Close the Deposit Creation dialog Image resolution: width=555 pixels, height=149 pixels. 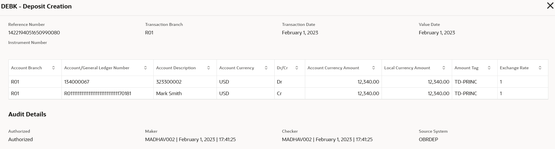point(550,6)
